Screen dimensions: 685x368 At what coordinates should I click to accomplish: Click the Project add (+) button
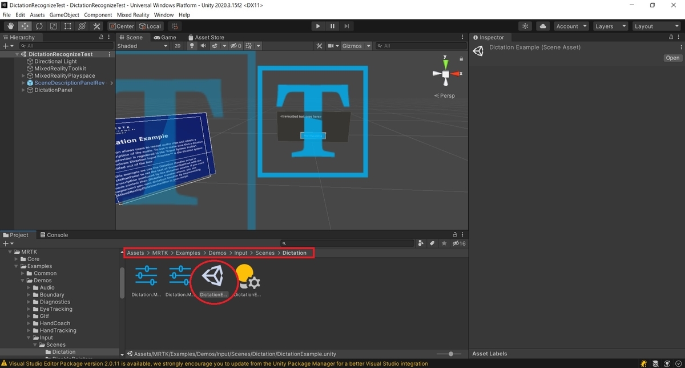[x=7, y=243]
